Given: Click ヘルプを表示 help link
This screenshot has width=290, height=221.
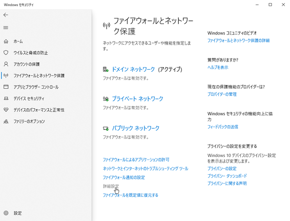Looking at the screenshot, I should [218, 67].
